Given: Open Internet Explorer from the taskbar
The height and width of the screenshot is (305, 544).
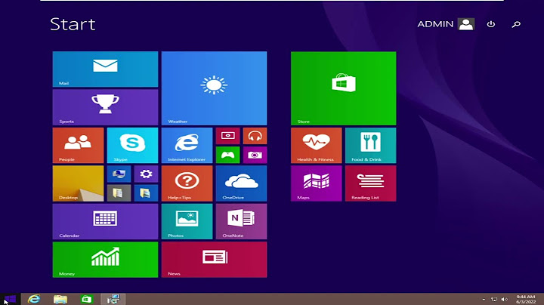Looking at the screenshot, I should [x=34, y=299].
